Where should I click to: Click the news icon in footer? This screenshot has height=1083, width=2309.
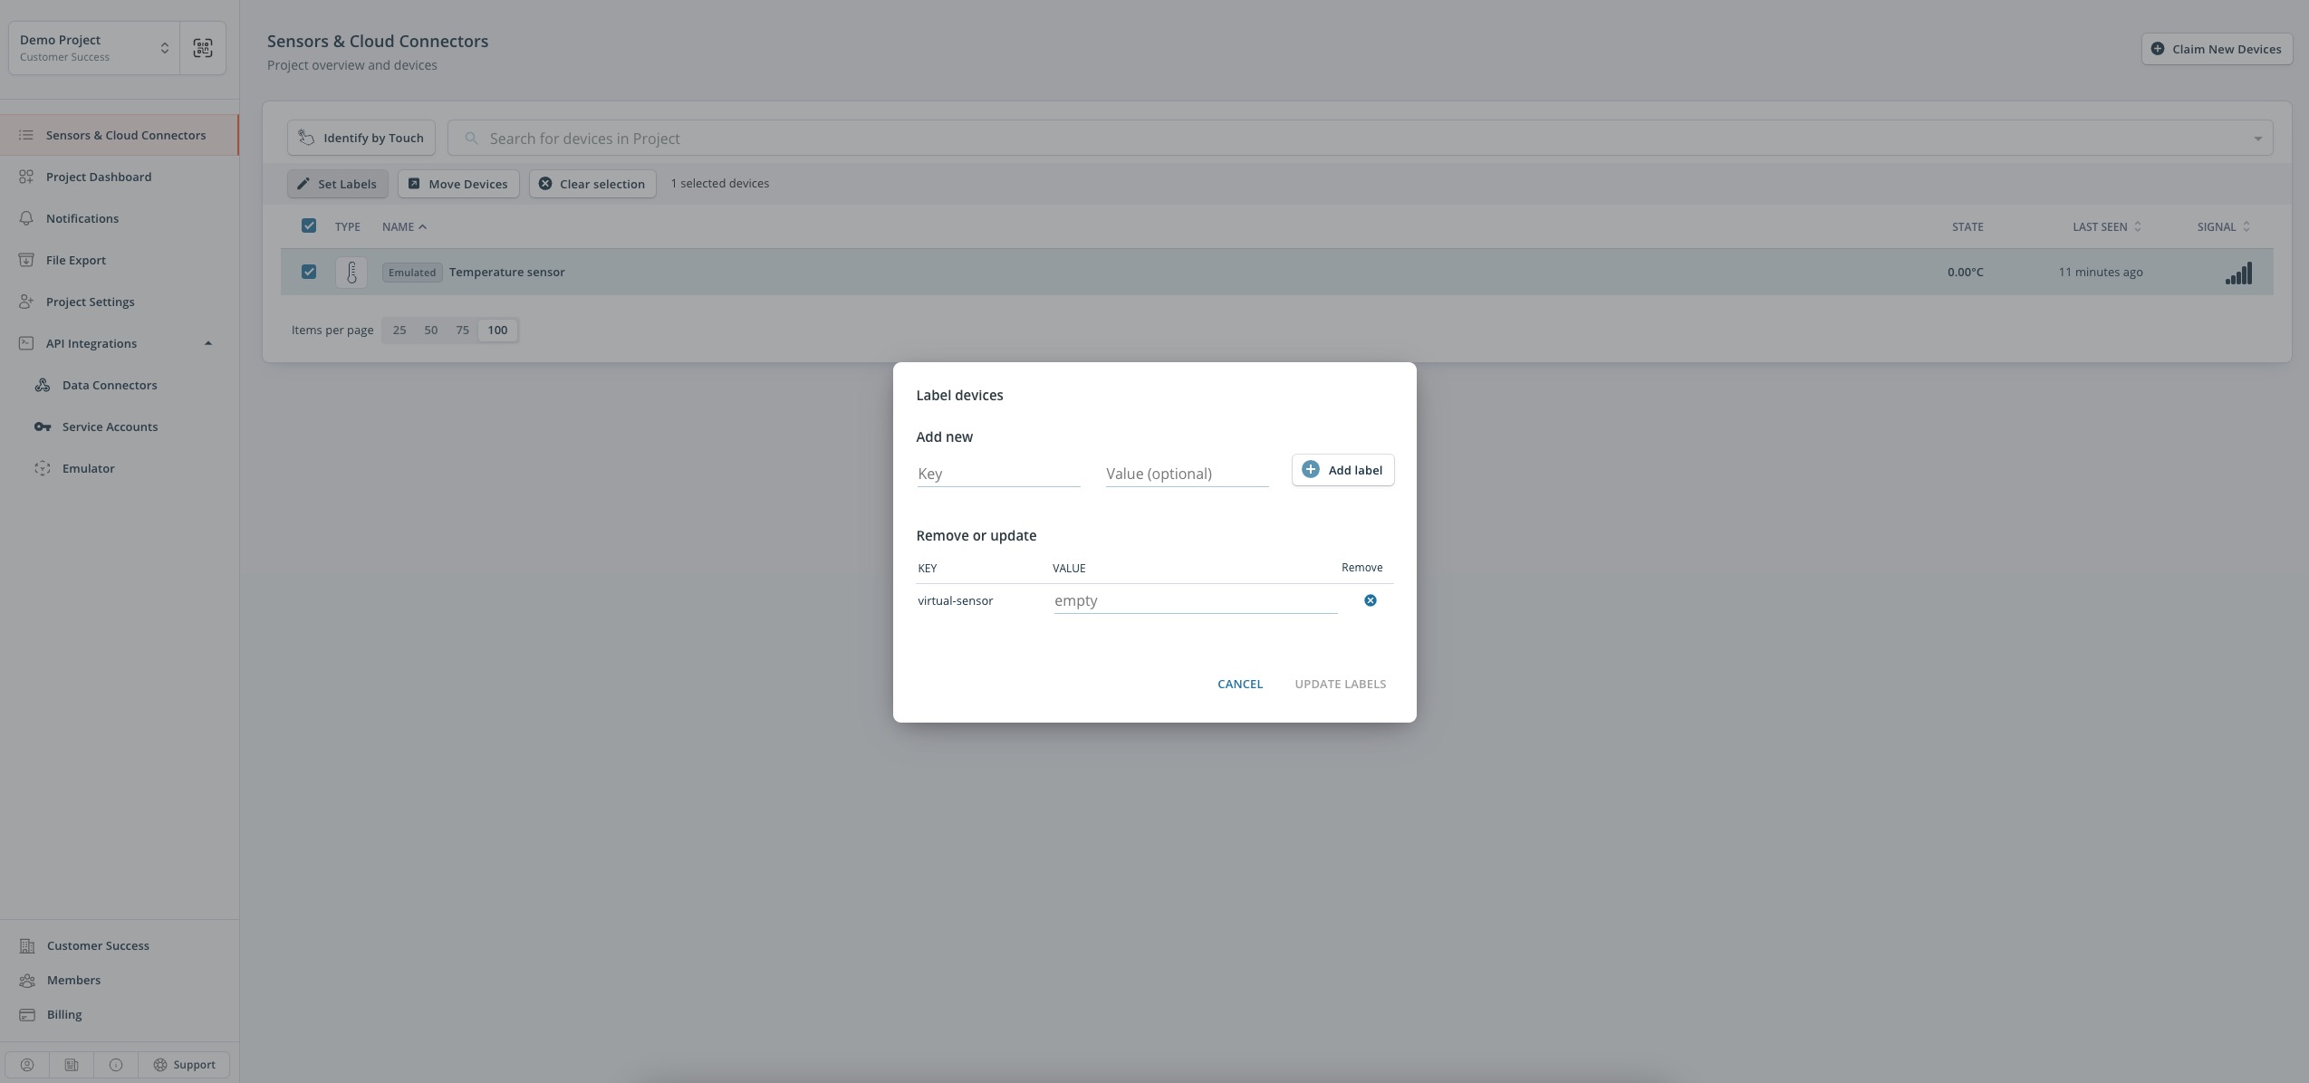[x=72, y=1065]
